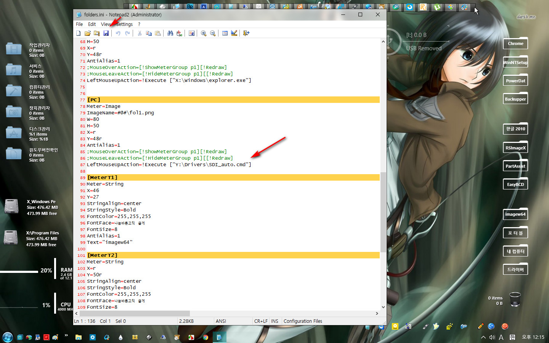Viewport: 549px width, 343px height.
Task: Open the customize schemes icon
Action: [234, 33]
